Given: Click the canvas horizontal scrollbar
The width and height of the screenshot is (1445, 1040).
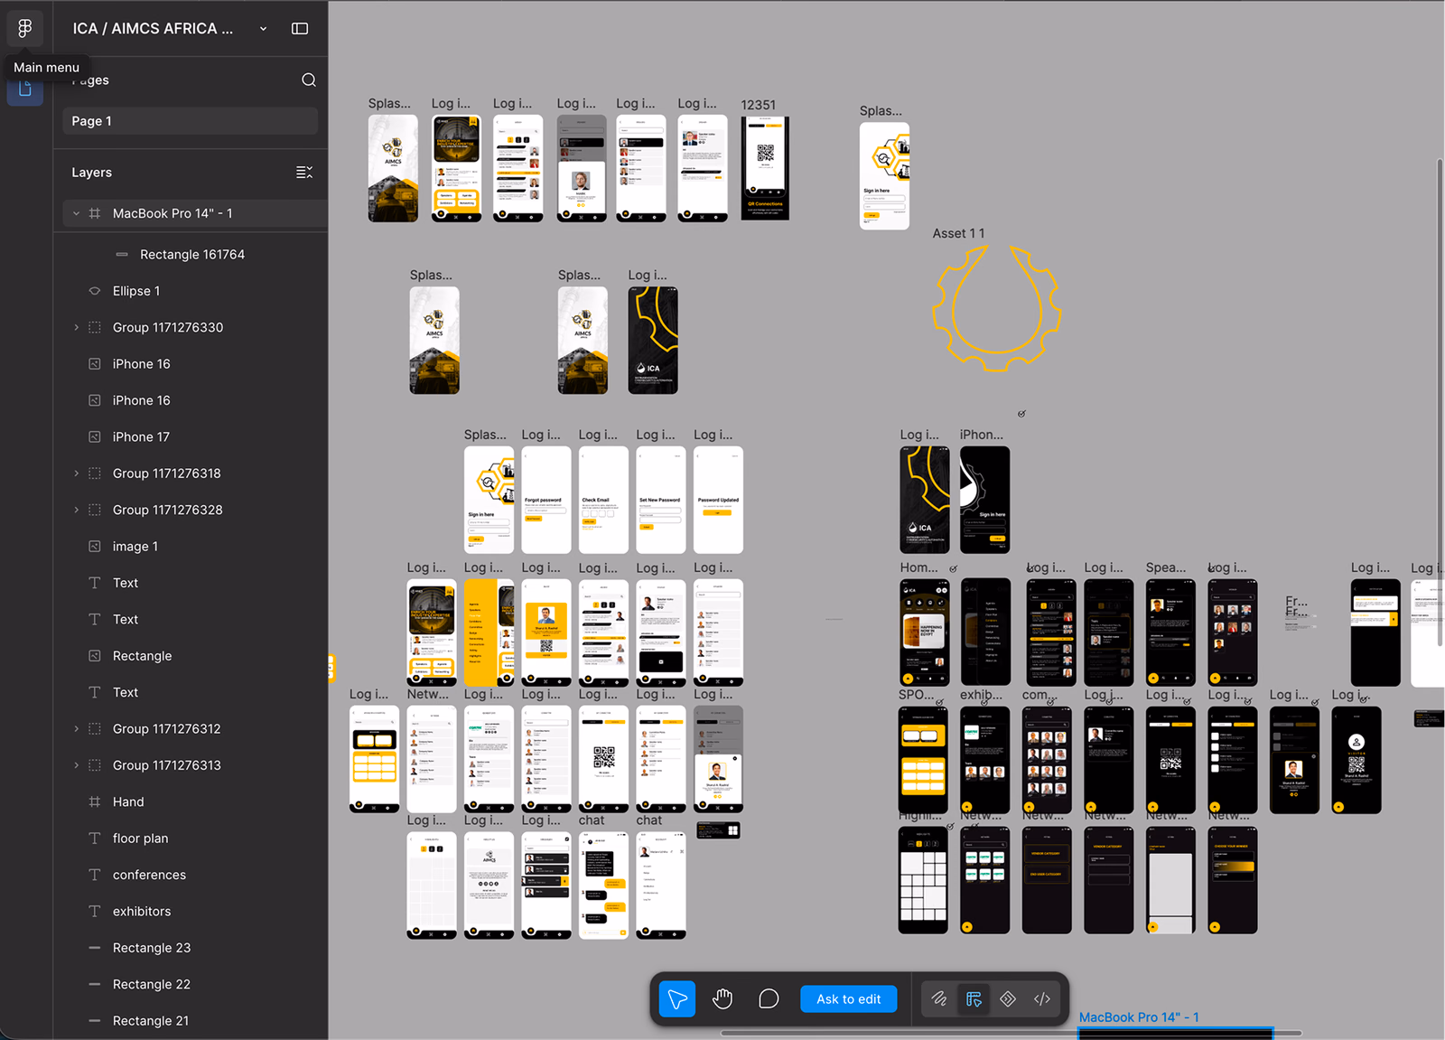Looking at the screenshot, I should click(x=1011, y=1033).
